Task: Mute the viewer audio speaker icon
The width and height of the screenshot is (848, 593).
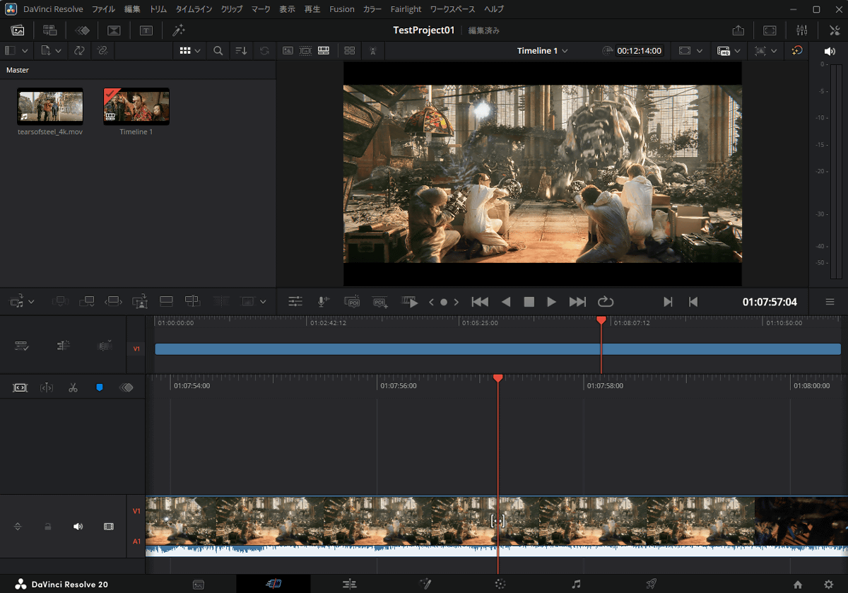Action: (830, 51)
